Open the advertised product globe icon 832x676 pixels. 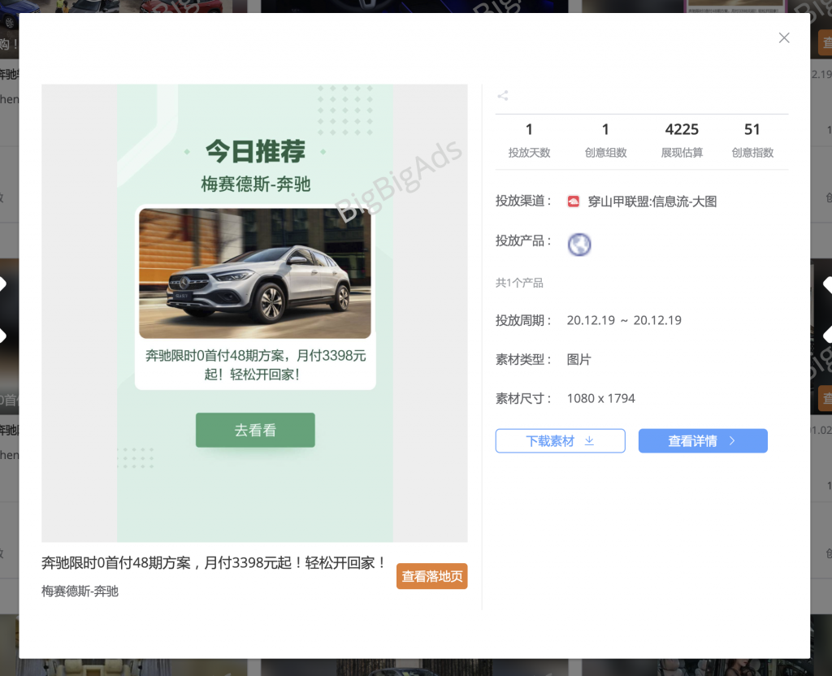coord(578,244)
